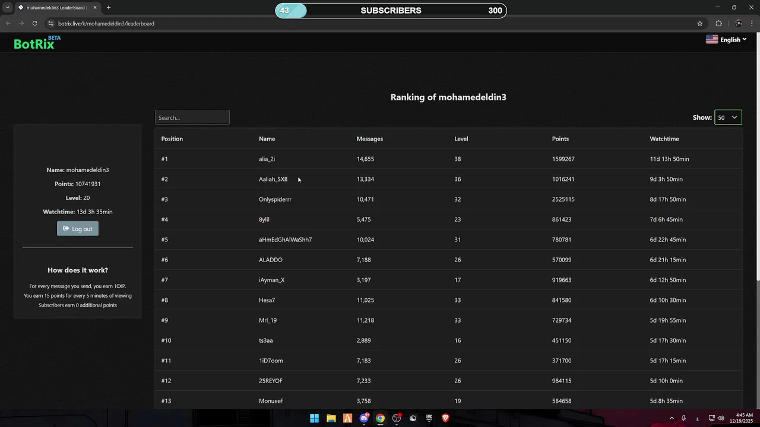
Task: Click the address bar URL
Action: click(x=106, y=23)
